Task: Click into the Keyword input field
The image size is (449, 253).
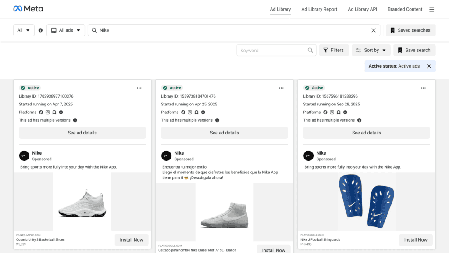Action: 272,51
